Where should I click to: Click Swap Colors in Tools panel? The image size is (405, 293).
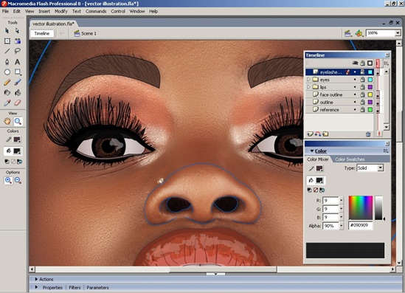pyautogui.click(x=19, y=162)
